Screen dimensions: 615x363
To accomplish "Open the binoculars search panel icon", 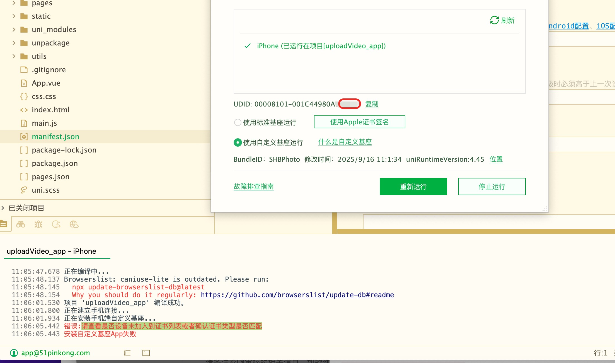I will point(21,224).
